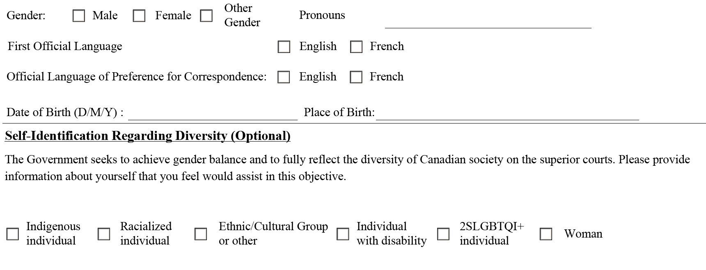Select English as correspondence language preference
706x270 pixels.
point(284,77)
